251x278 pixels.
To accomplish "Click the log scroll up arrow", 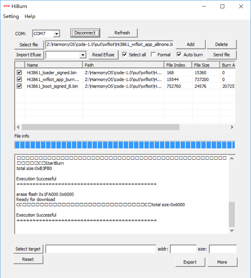I will coord(232,158).
